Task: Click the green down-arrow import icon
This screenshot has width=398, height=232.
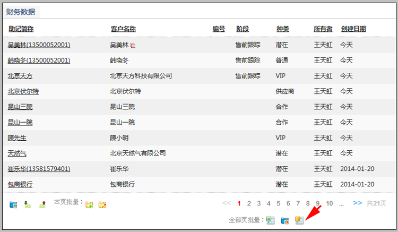Action: pos(28,204)
